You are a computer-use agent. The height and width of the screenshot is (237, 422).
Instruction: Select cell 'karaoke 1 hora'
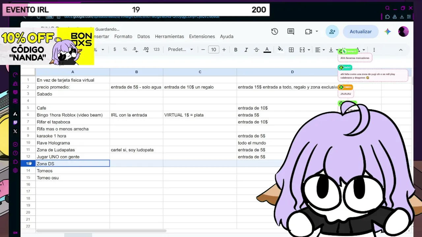[x=73, y=136]
